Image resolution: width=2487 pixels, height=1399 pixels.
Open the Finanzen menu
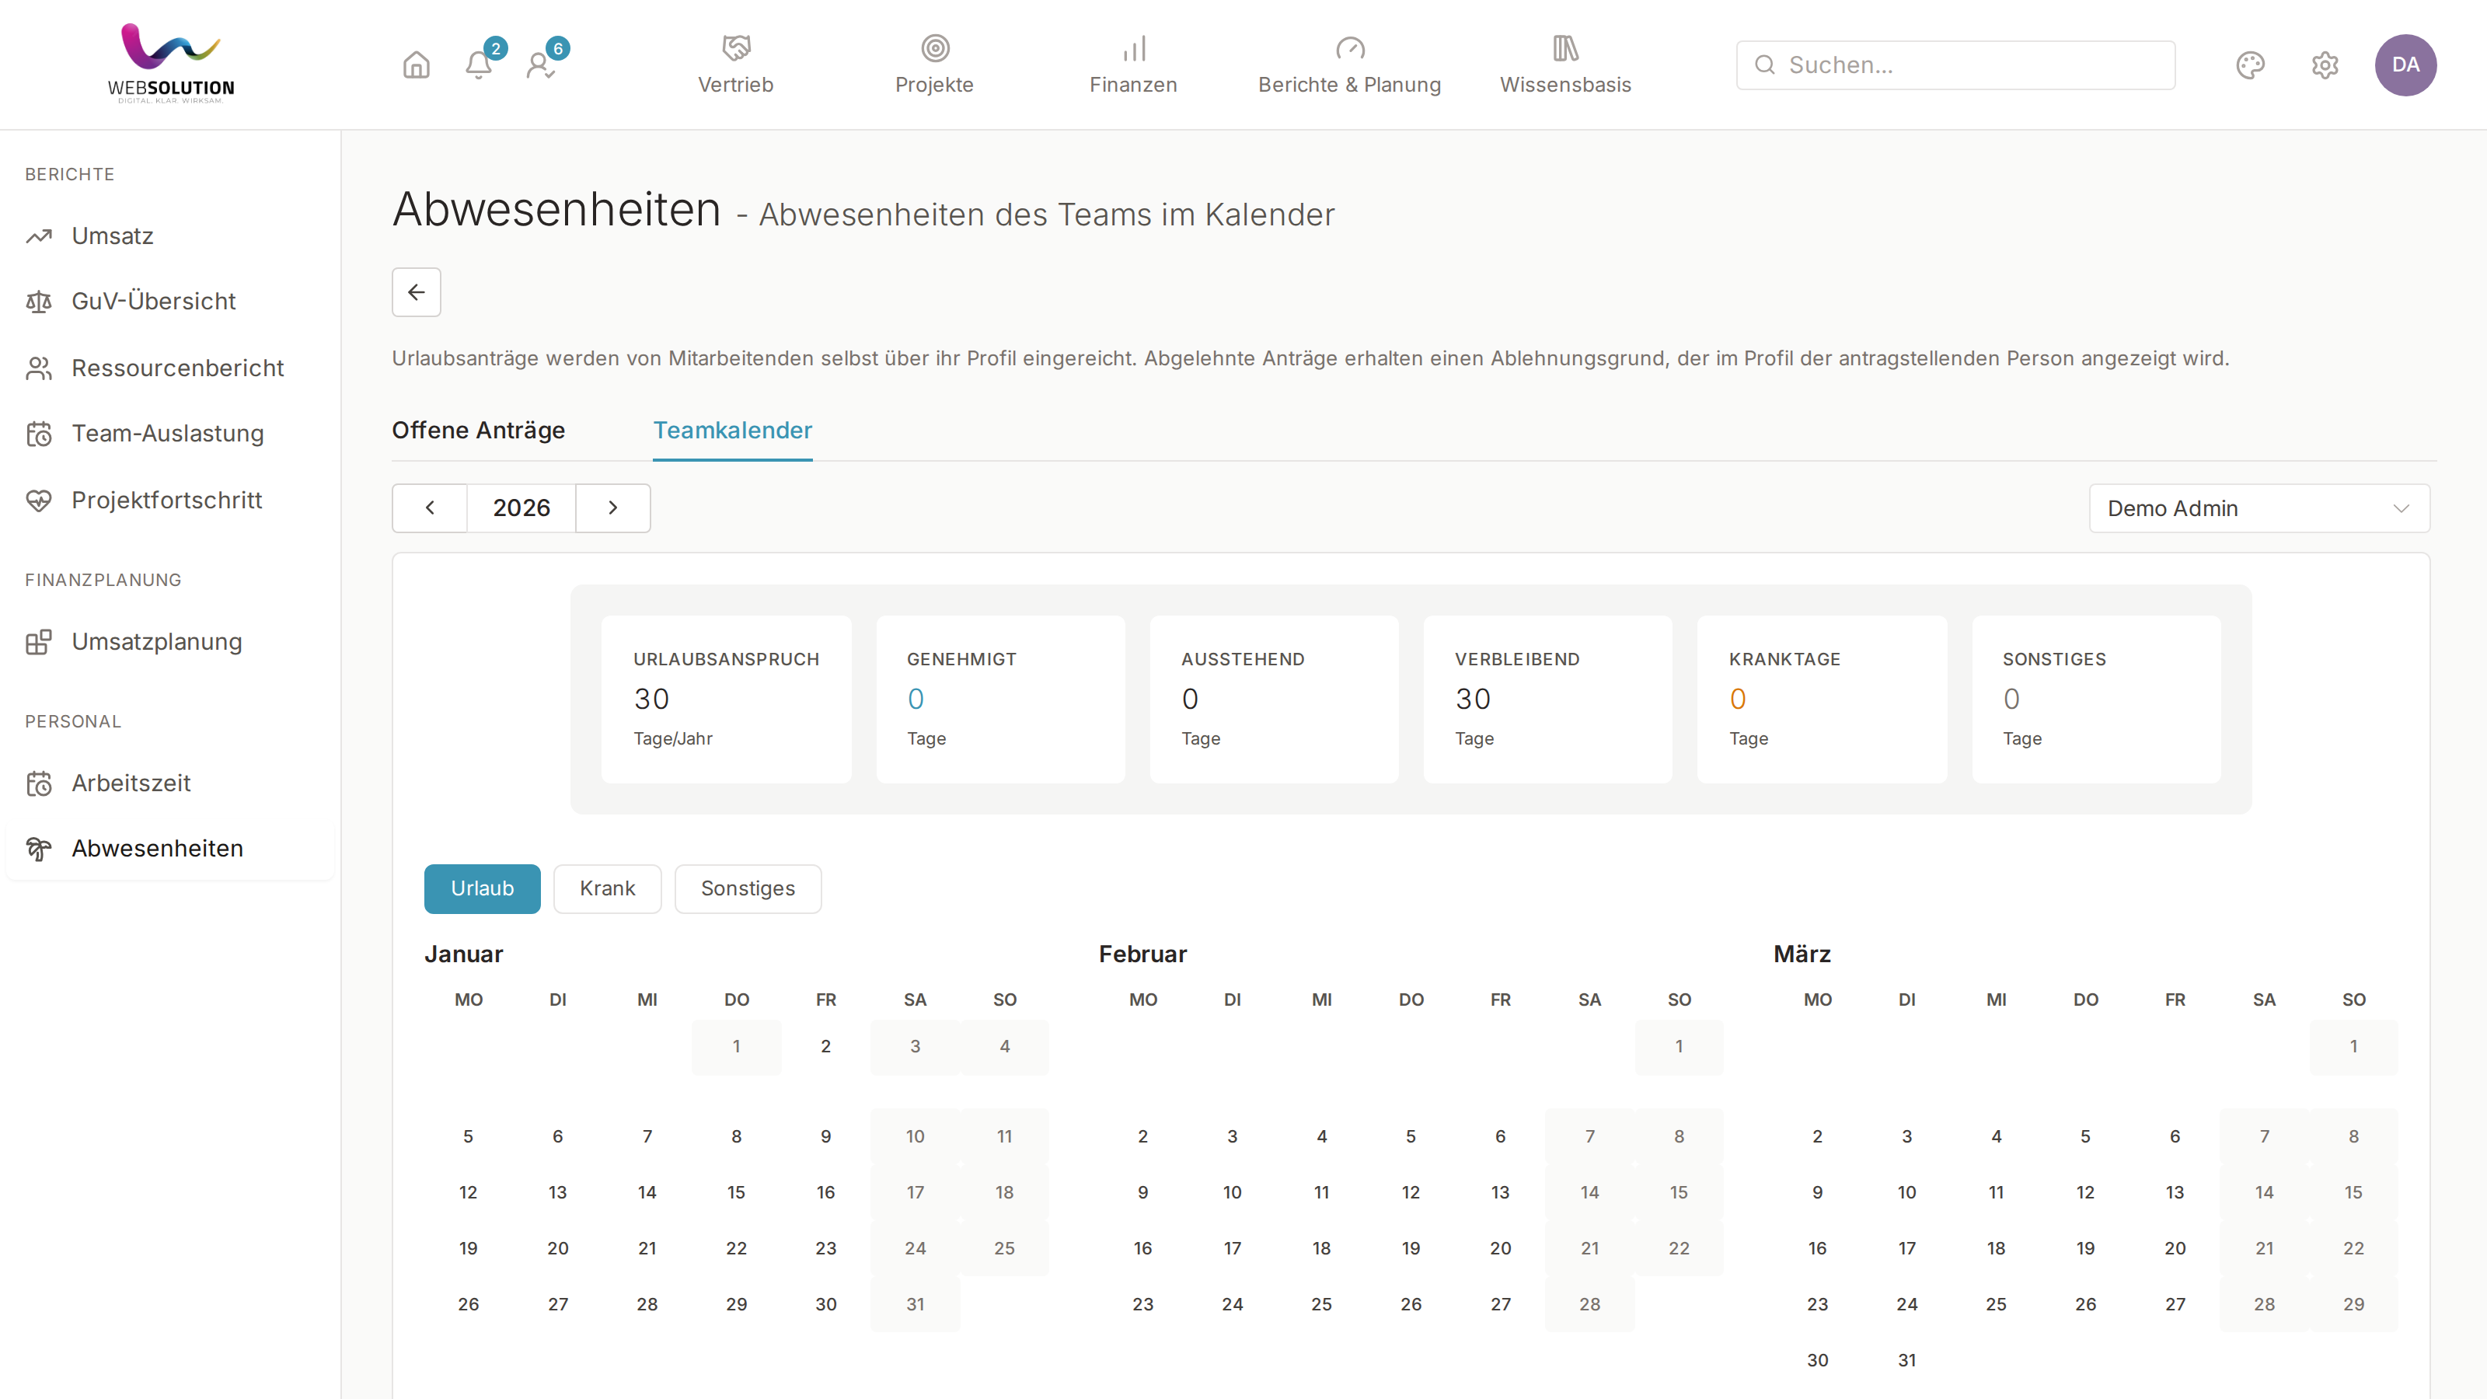(1133, 65)
